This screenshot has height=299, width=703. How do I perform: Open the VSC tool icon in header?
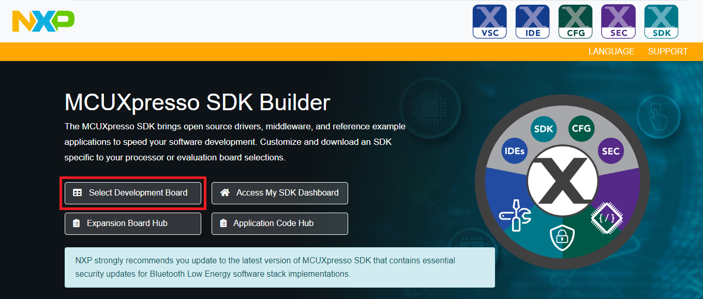(x=489, y=22)
